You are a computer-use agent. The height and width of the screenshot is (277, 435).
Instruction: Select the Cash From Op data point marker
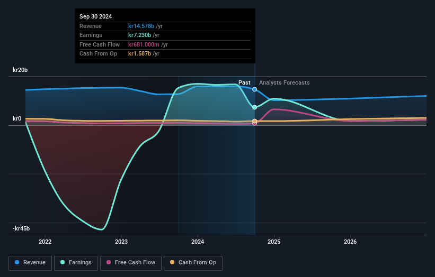[x=254, y=121]
